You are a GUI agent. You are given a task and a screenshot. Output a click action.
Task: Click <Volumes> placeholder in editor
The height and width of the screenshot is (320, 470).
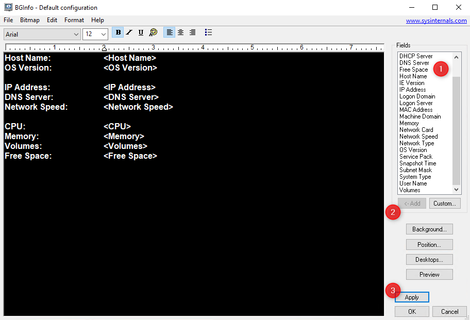click(125, 146)
